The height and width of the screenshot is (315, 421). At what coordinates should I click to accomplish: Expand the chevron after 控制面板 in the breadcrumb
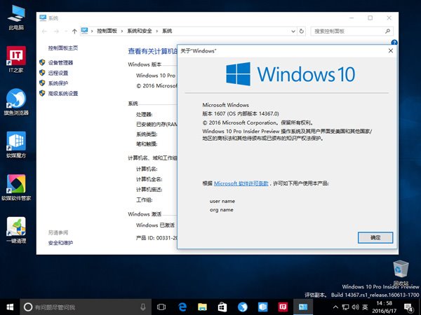121,31
